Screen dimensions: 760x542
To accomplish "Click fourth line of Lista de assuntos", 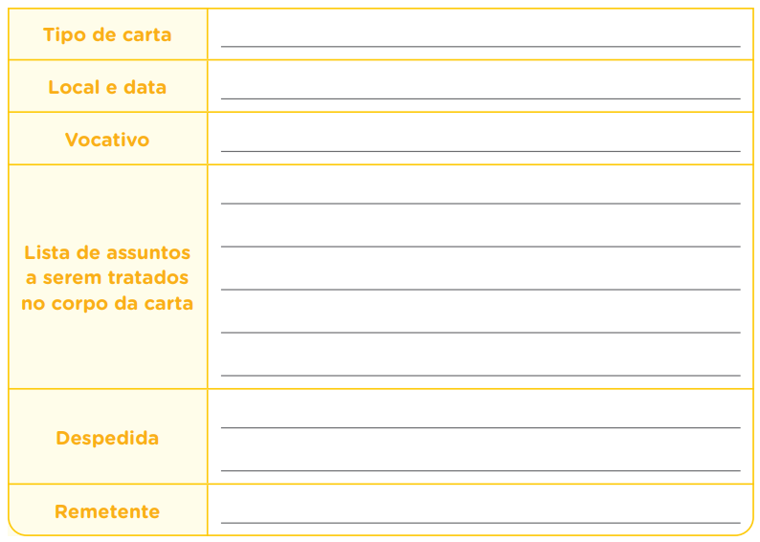I will click(481, 333).
